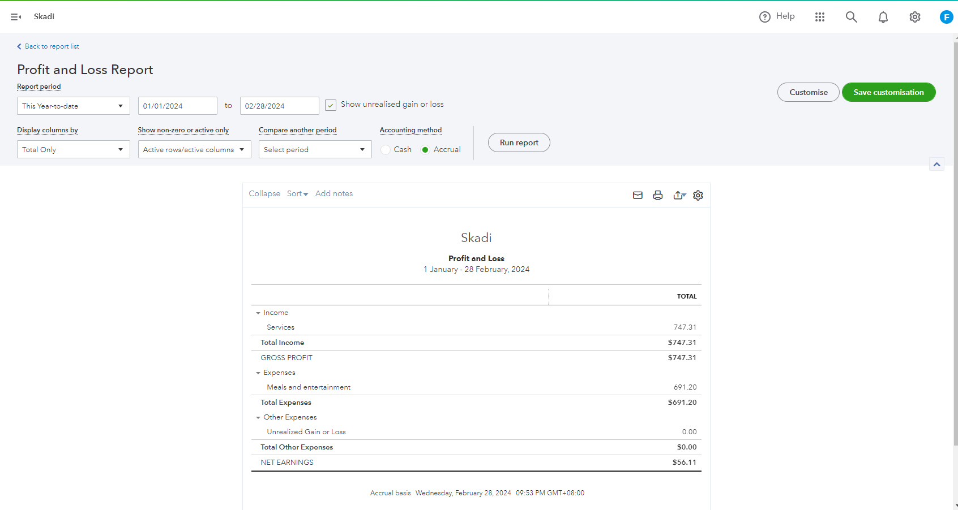Email the report using envelope icon
The height and width of the screenshot is (510, 958).
pyautogui.click(x=638, y=195)
